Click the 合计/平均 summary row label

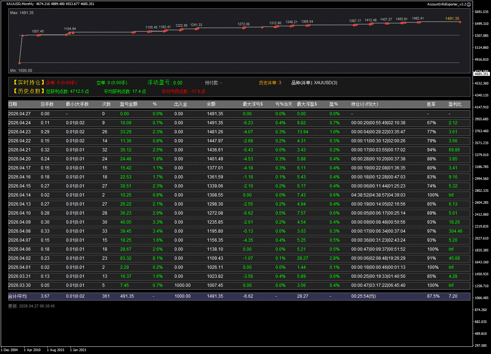pyautogui.click(x=17, y=296)
